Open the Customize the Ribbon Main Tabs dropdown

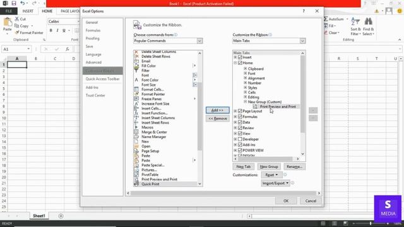coord(302,40)
